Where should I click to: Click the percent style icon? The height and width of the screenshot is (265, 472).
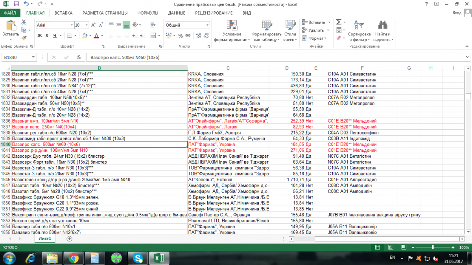pyautogui.click(x=181, y=36)
